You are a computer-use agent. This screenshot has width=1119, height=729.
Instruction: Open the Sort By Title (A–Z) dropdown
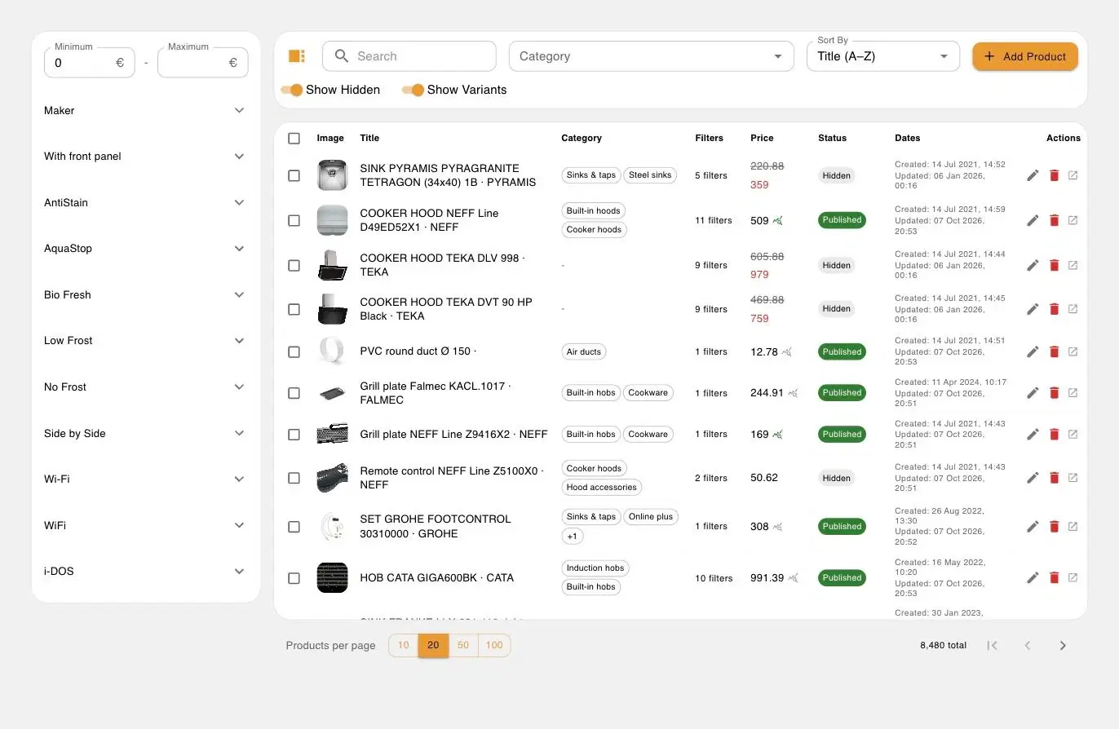pyautogui.click(x=882, y=56)
